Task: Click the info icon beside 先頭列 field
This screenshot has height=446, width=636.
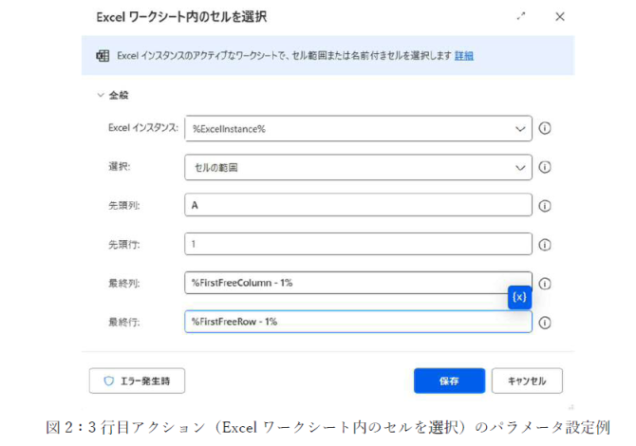Action: 544,206
